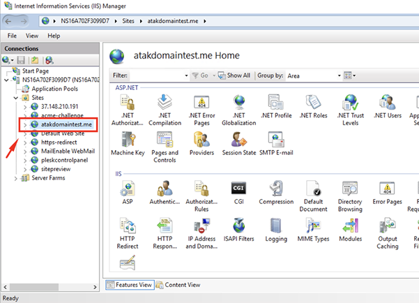Open CGI feature
This screenshot has width=419, height=303.
click(238, 193)
